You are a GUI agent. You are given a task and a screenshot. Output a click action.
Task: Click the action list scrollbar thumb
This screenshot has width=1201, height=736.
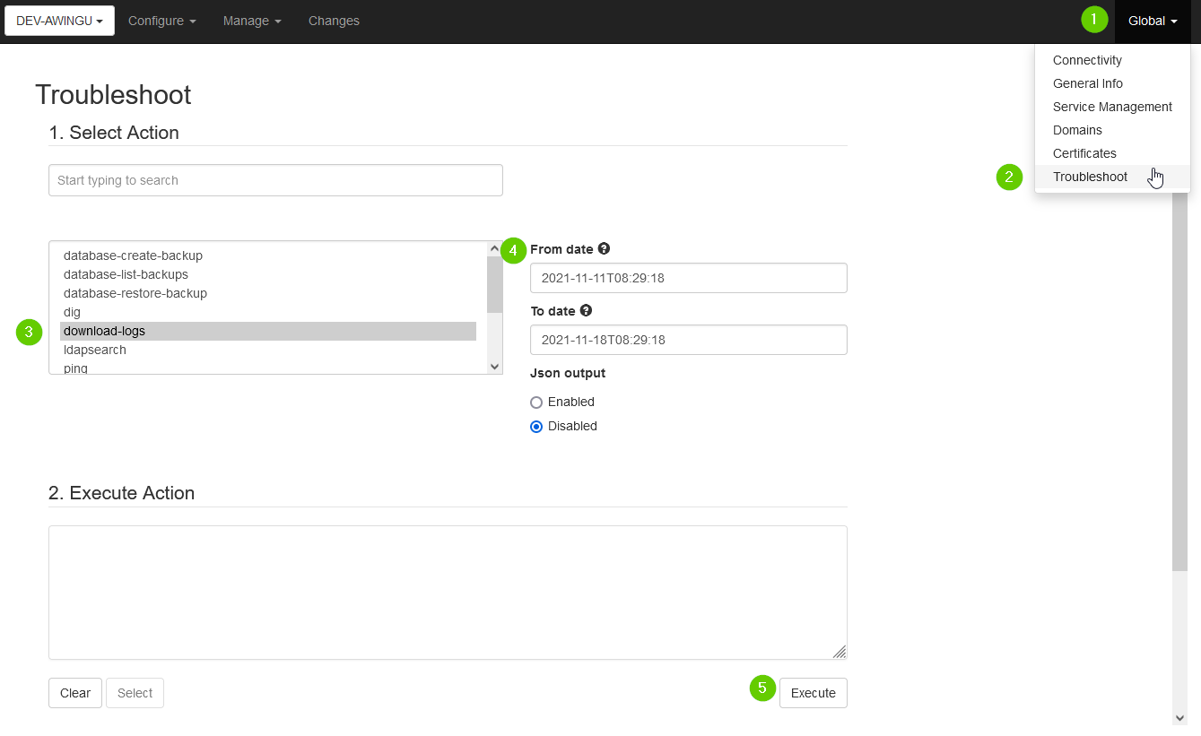point(494,284)
